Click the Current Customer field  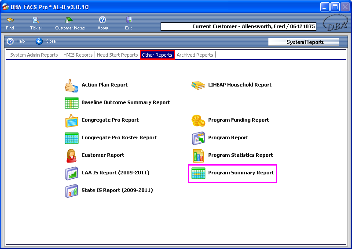tap(238, 26)
